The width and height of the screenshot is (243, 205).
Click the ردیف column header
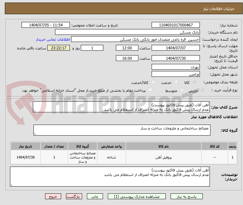click(x=232, y=146)
